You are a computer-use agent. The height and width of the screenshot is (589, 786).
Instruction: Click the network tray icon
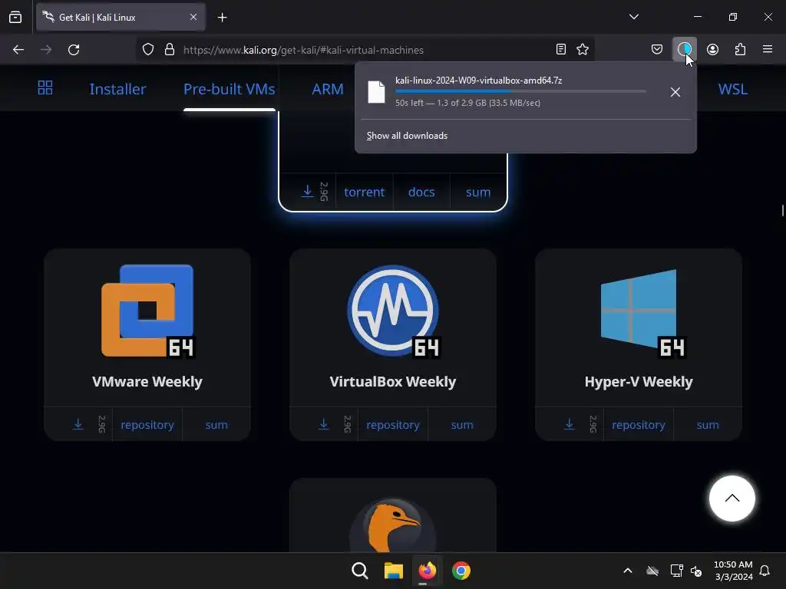pyautogui.click(x=676, y=571)
